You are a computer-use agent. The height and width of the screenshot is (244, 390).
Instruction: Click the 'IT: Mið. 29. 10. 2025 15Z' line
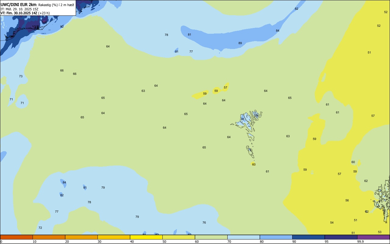click(19, 9)
